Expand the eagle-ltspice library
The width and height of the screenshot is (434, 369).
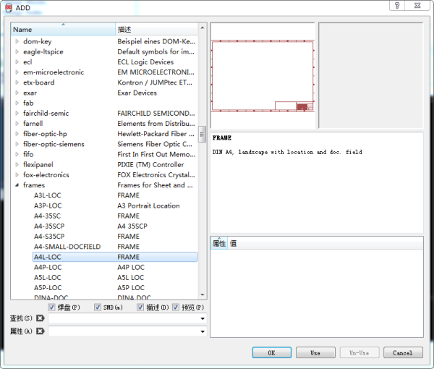click(x=17, y=51)
